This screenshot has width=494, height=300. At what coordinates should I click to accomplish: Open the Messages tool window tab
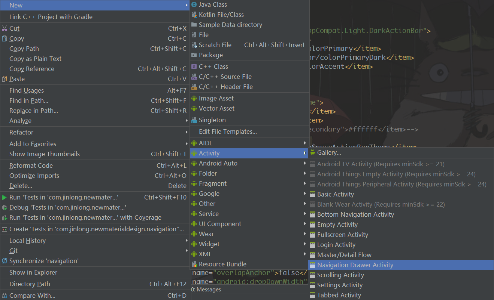(x=206, y=290)
